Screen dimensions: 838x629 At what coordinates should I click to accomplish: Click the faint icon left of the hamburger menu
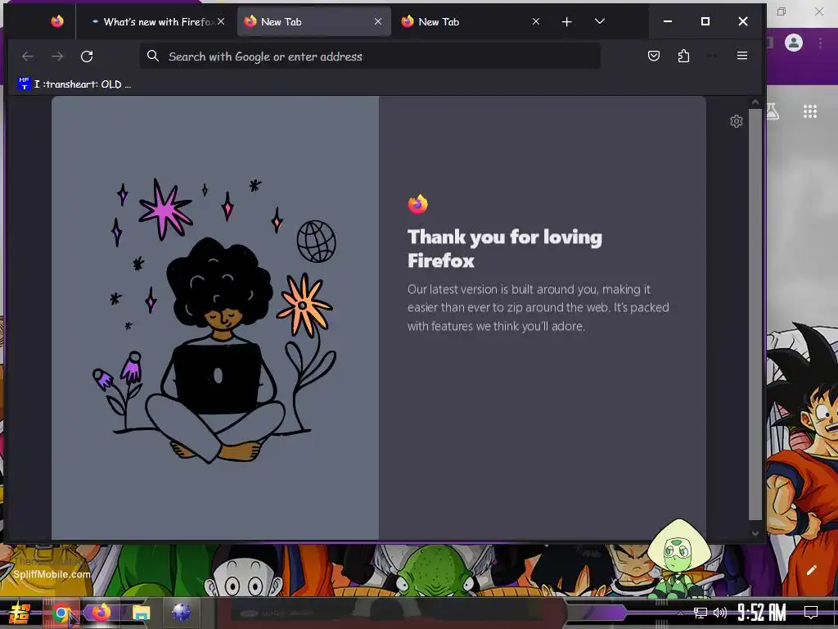tap(713, 56)
